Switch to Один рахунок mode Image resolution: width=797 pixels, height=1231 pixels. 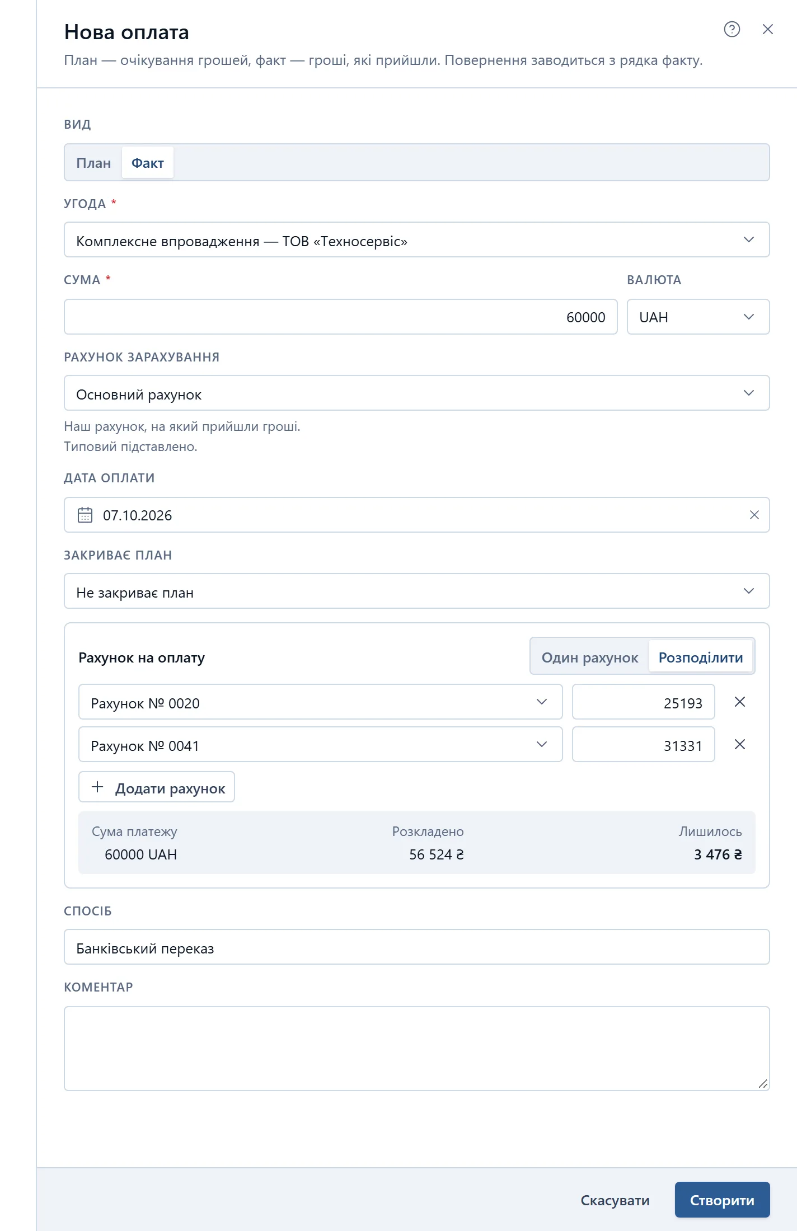click(590, 657)
